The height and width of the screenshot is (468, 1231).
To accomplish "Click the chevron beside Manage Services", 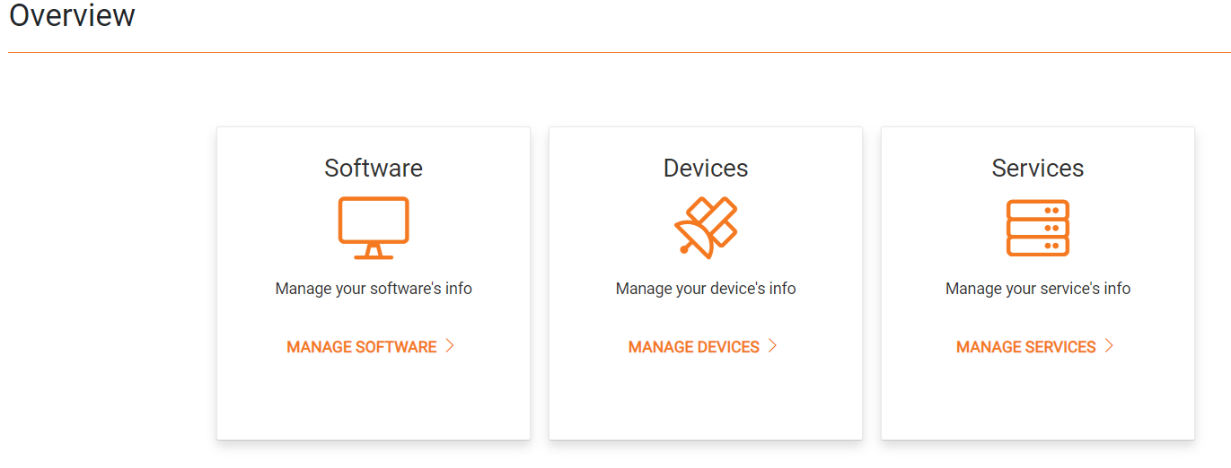I will point(1109,346).
